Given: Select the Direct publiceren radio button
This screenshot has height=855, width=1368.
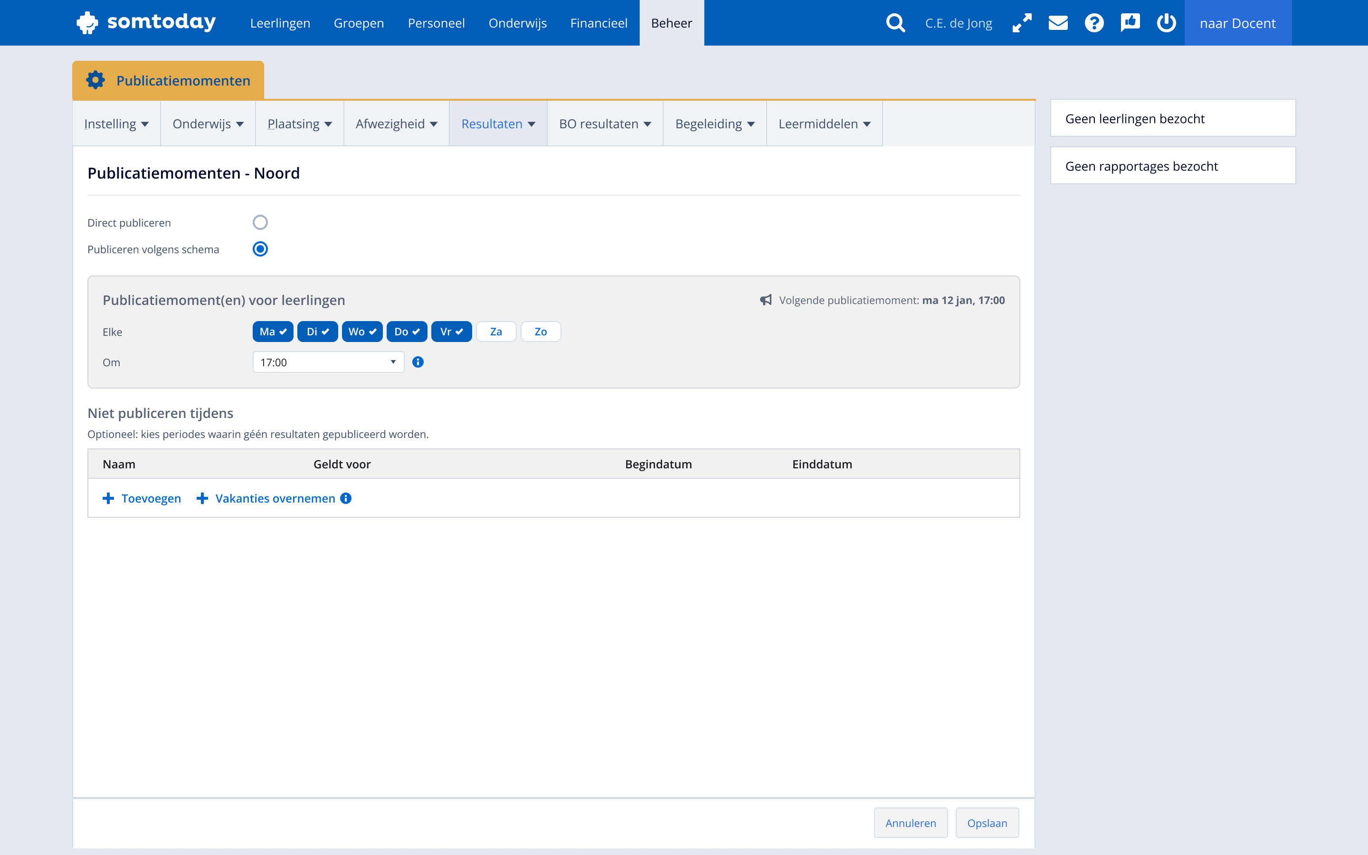Looking at the screenshot, I should [x=260, y=222].
